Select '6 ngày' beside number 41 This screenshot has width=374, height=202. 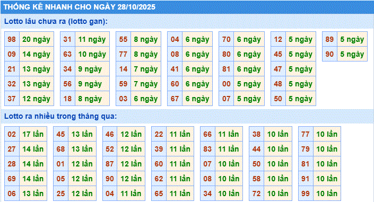(197, 69)
